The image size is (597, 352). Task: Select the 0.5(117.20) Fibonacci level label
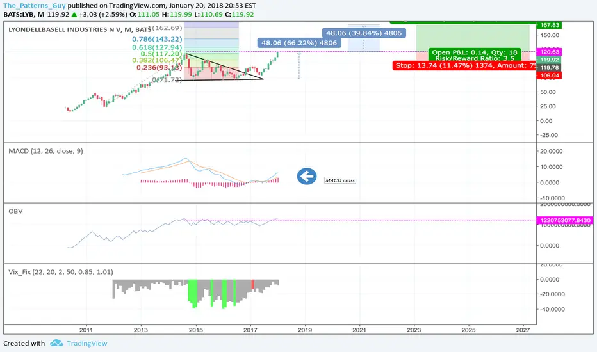(x=161, y=54)
